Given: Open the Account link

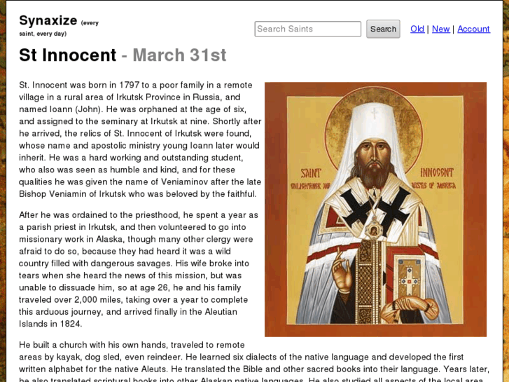Looking at the screenshot, I should click(x=473, y=29).
